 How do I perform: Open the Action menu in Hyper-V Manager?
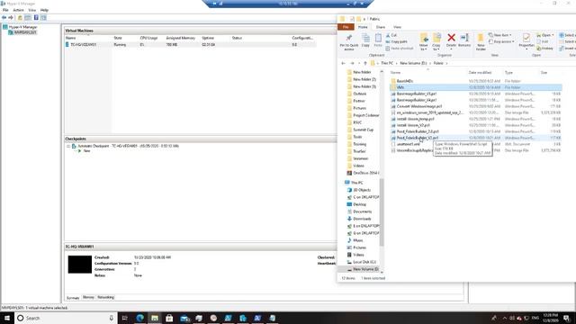pos(18,10)
